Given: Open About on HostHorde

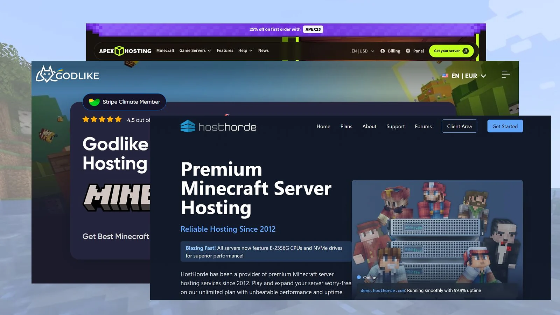Looking at the screenshot, I should 369,126.
